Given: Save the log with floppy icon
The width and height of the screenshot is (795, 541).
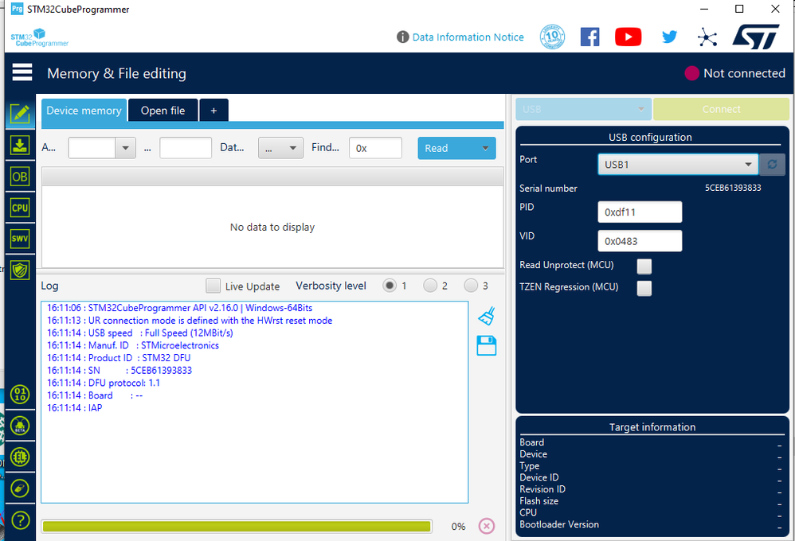Looking at the screenshot, I should pos(487,345).
